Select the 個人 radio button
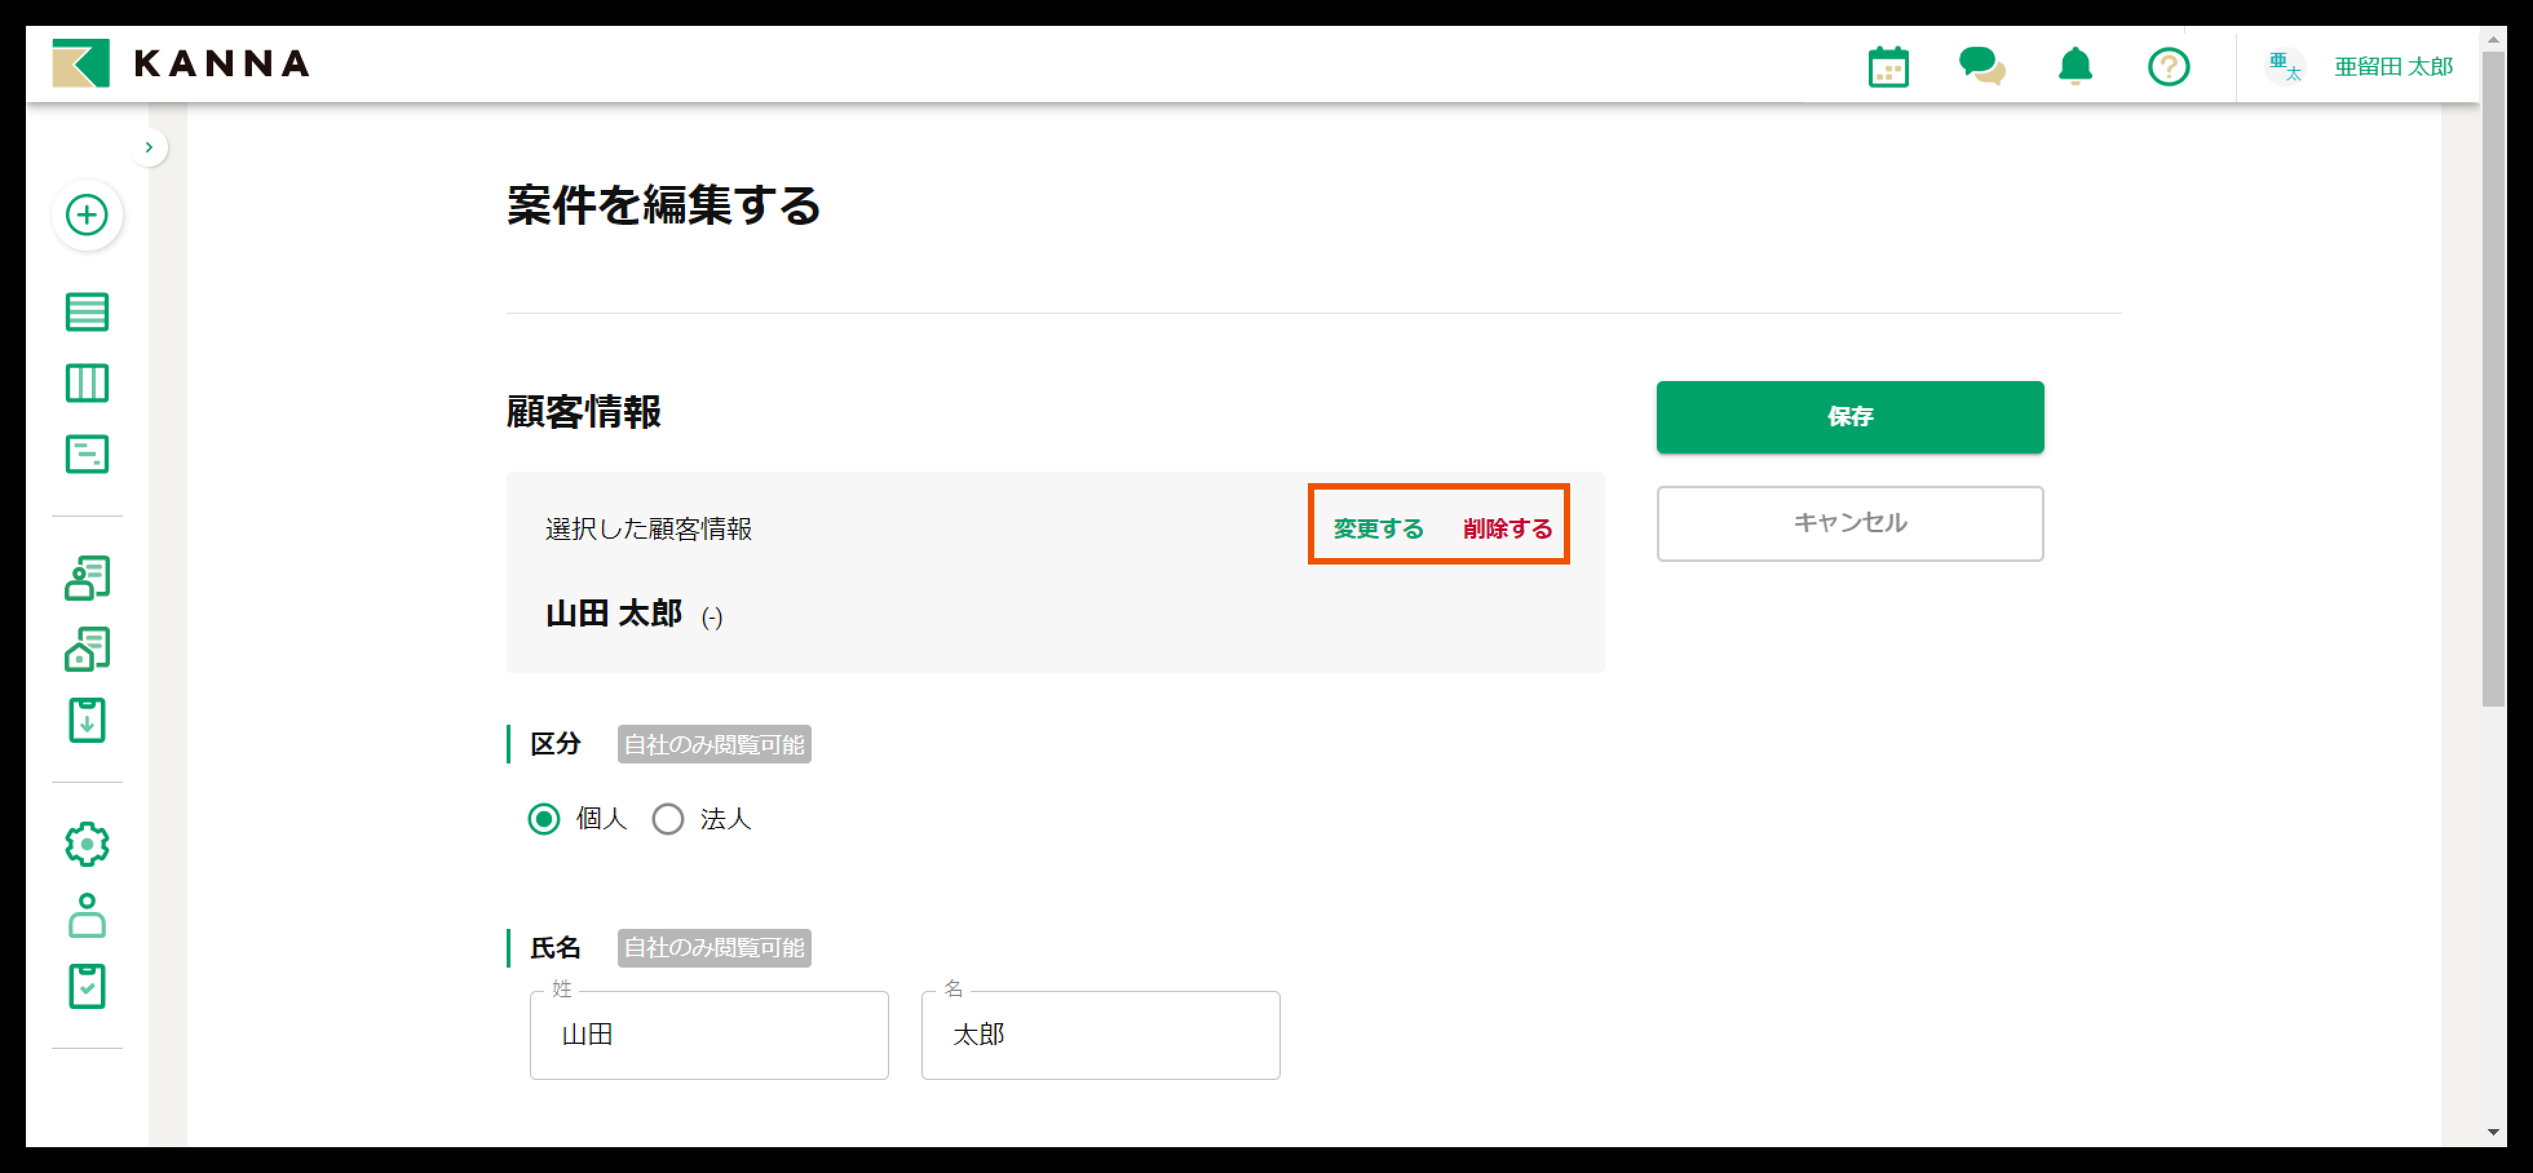 coord(544,818)
